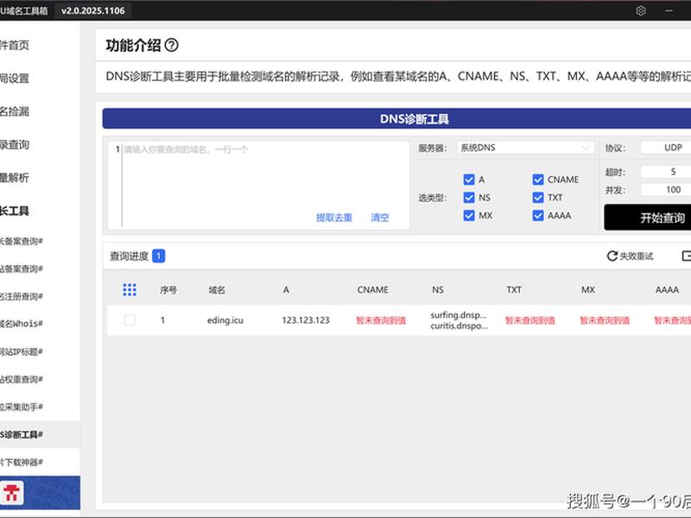Click the v2.0.2025.1106 version label
This screenshot has width=691, height=518.
[93, 10]
